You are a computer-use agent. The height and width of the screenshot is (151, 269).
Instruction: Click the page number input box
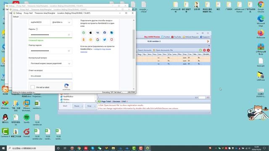click(202, 97)
